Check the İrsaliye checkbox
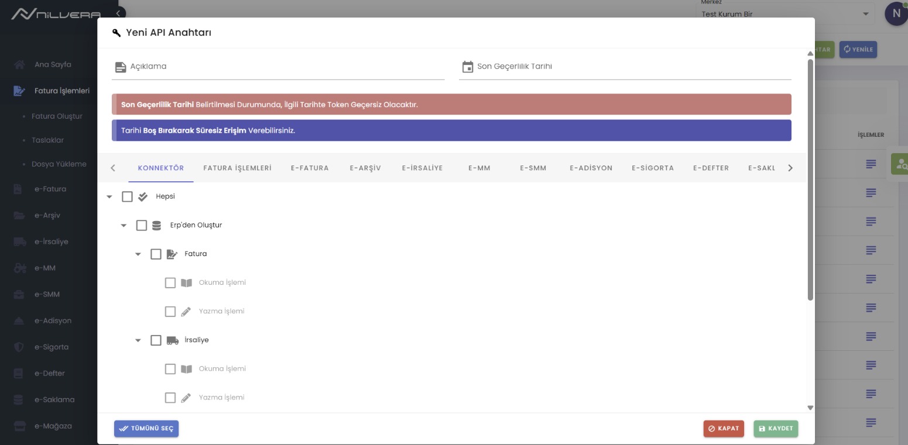The width and height of the screenshot is (908, 445). 156,340
